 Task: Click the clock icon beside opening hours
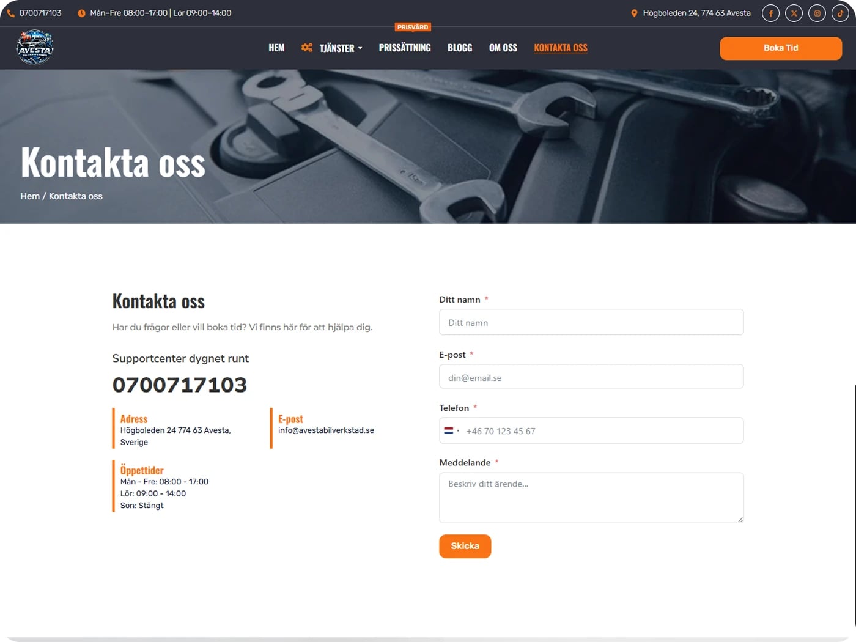81,13
